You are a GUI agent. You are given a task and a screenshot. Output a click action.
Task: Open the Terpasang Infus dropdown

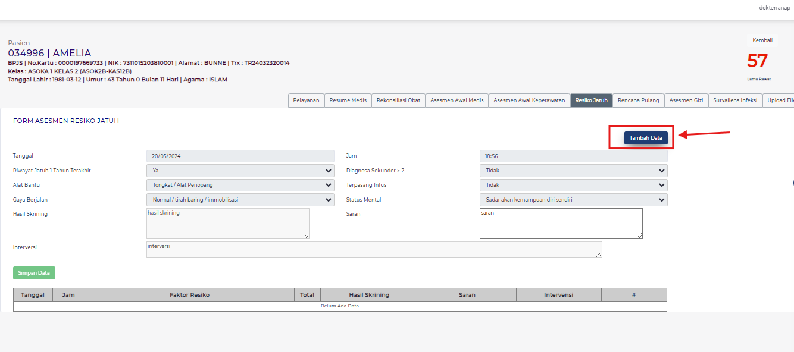(x=573, y=185)
